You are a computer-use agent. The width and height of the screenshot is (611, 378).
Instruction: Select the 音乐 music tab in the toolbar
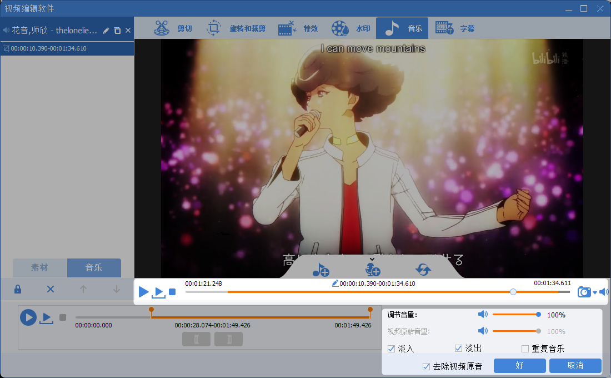pyautogui.click(x=402, y=28)
